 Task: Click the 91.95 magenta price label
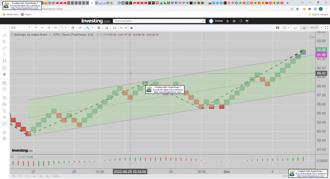(x=322, y=55)
